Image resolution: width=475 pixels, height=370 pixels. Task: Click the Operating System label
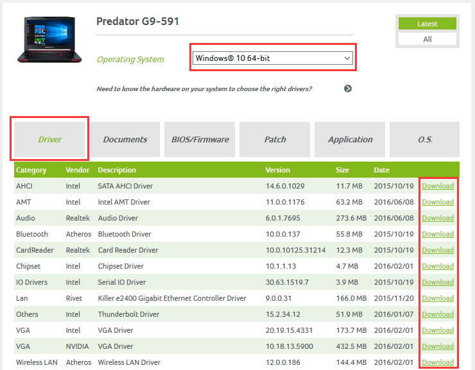(x=130, y=60)
